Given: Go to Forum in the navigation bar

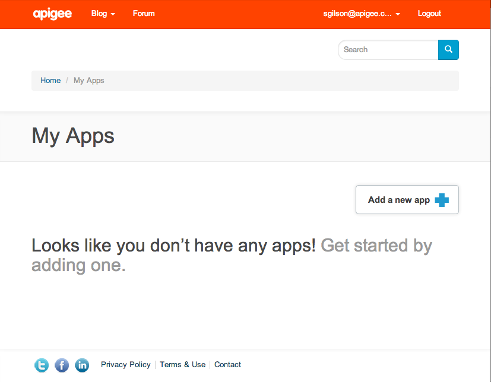Looking at the screenshot, I should (x=144, y=14).
